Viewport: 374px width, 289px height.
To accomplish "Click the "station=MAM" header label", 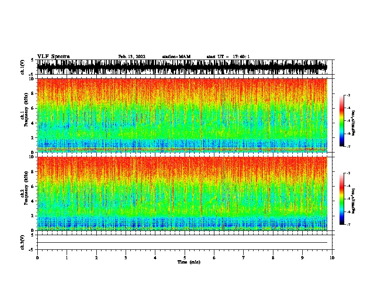I will [176, 57].
